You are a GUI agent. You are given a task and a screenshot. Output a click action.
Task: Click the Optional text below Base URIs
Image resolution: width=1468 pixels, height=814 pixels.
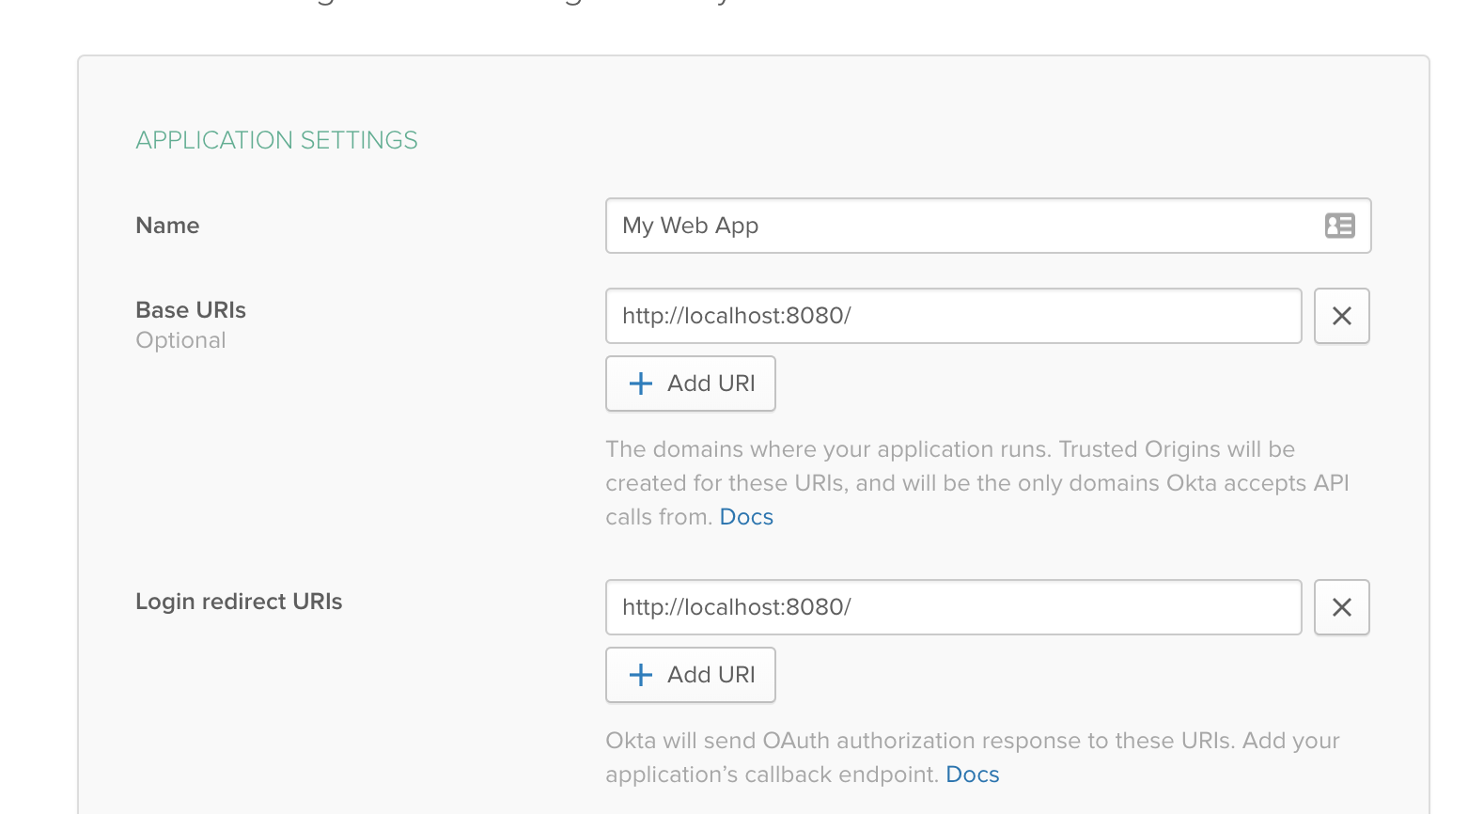[180, 340]
